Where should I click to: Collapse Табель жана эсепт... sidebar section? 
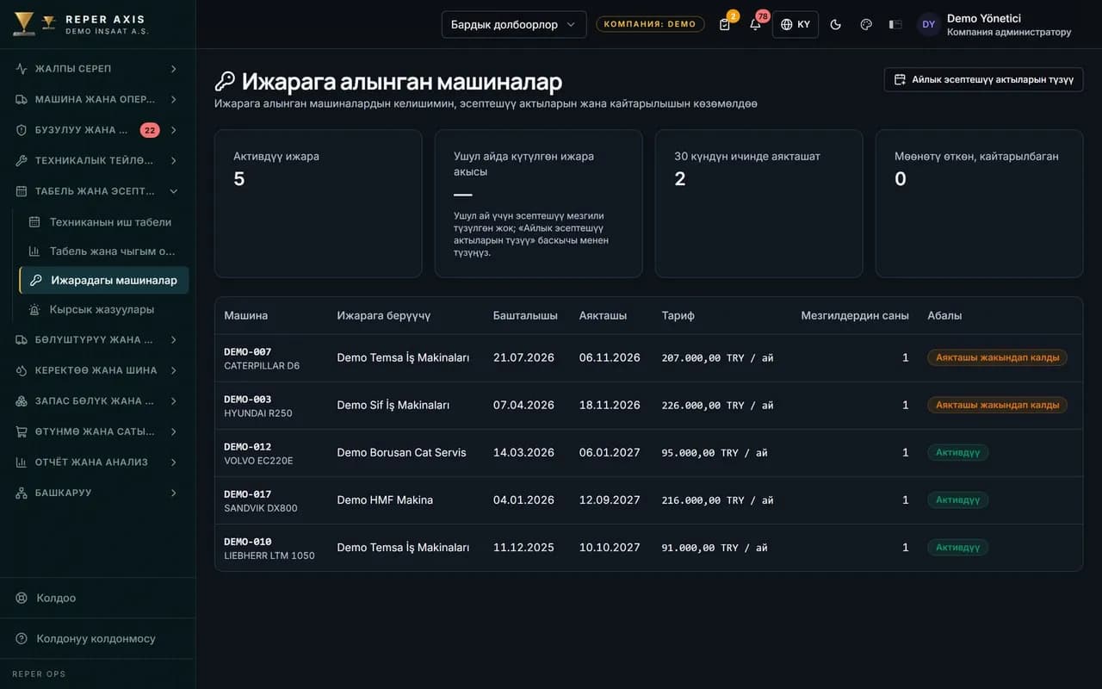point(97,191)
